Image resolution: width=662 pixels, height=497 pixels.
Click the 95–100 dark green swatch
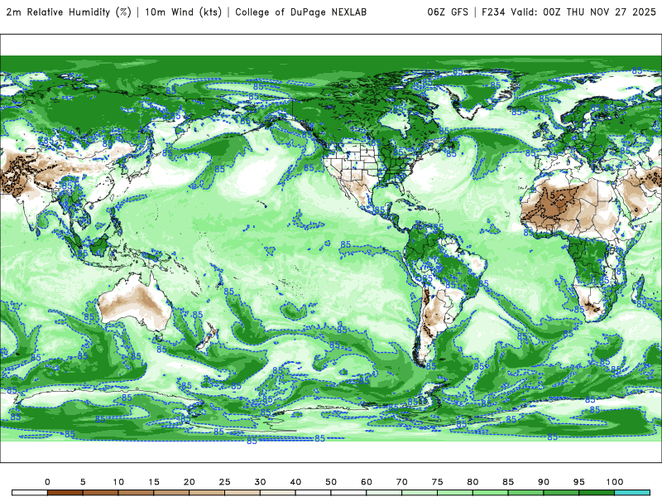pos(597,493)
